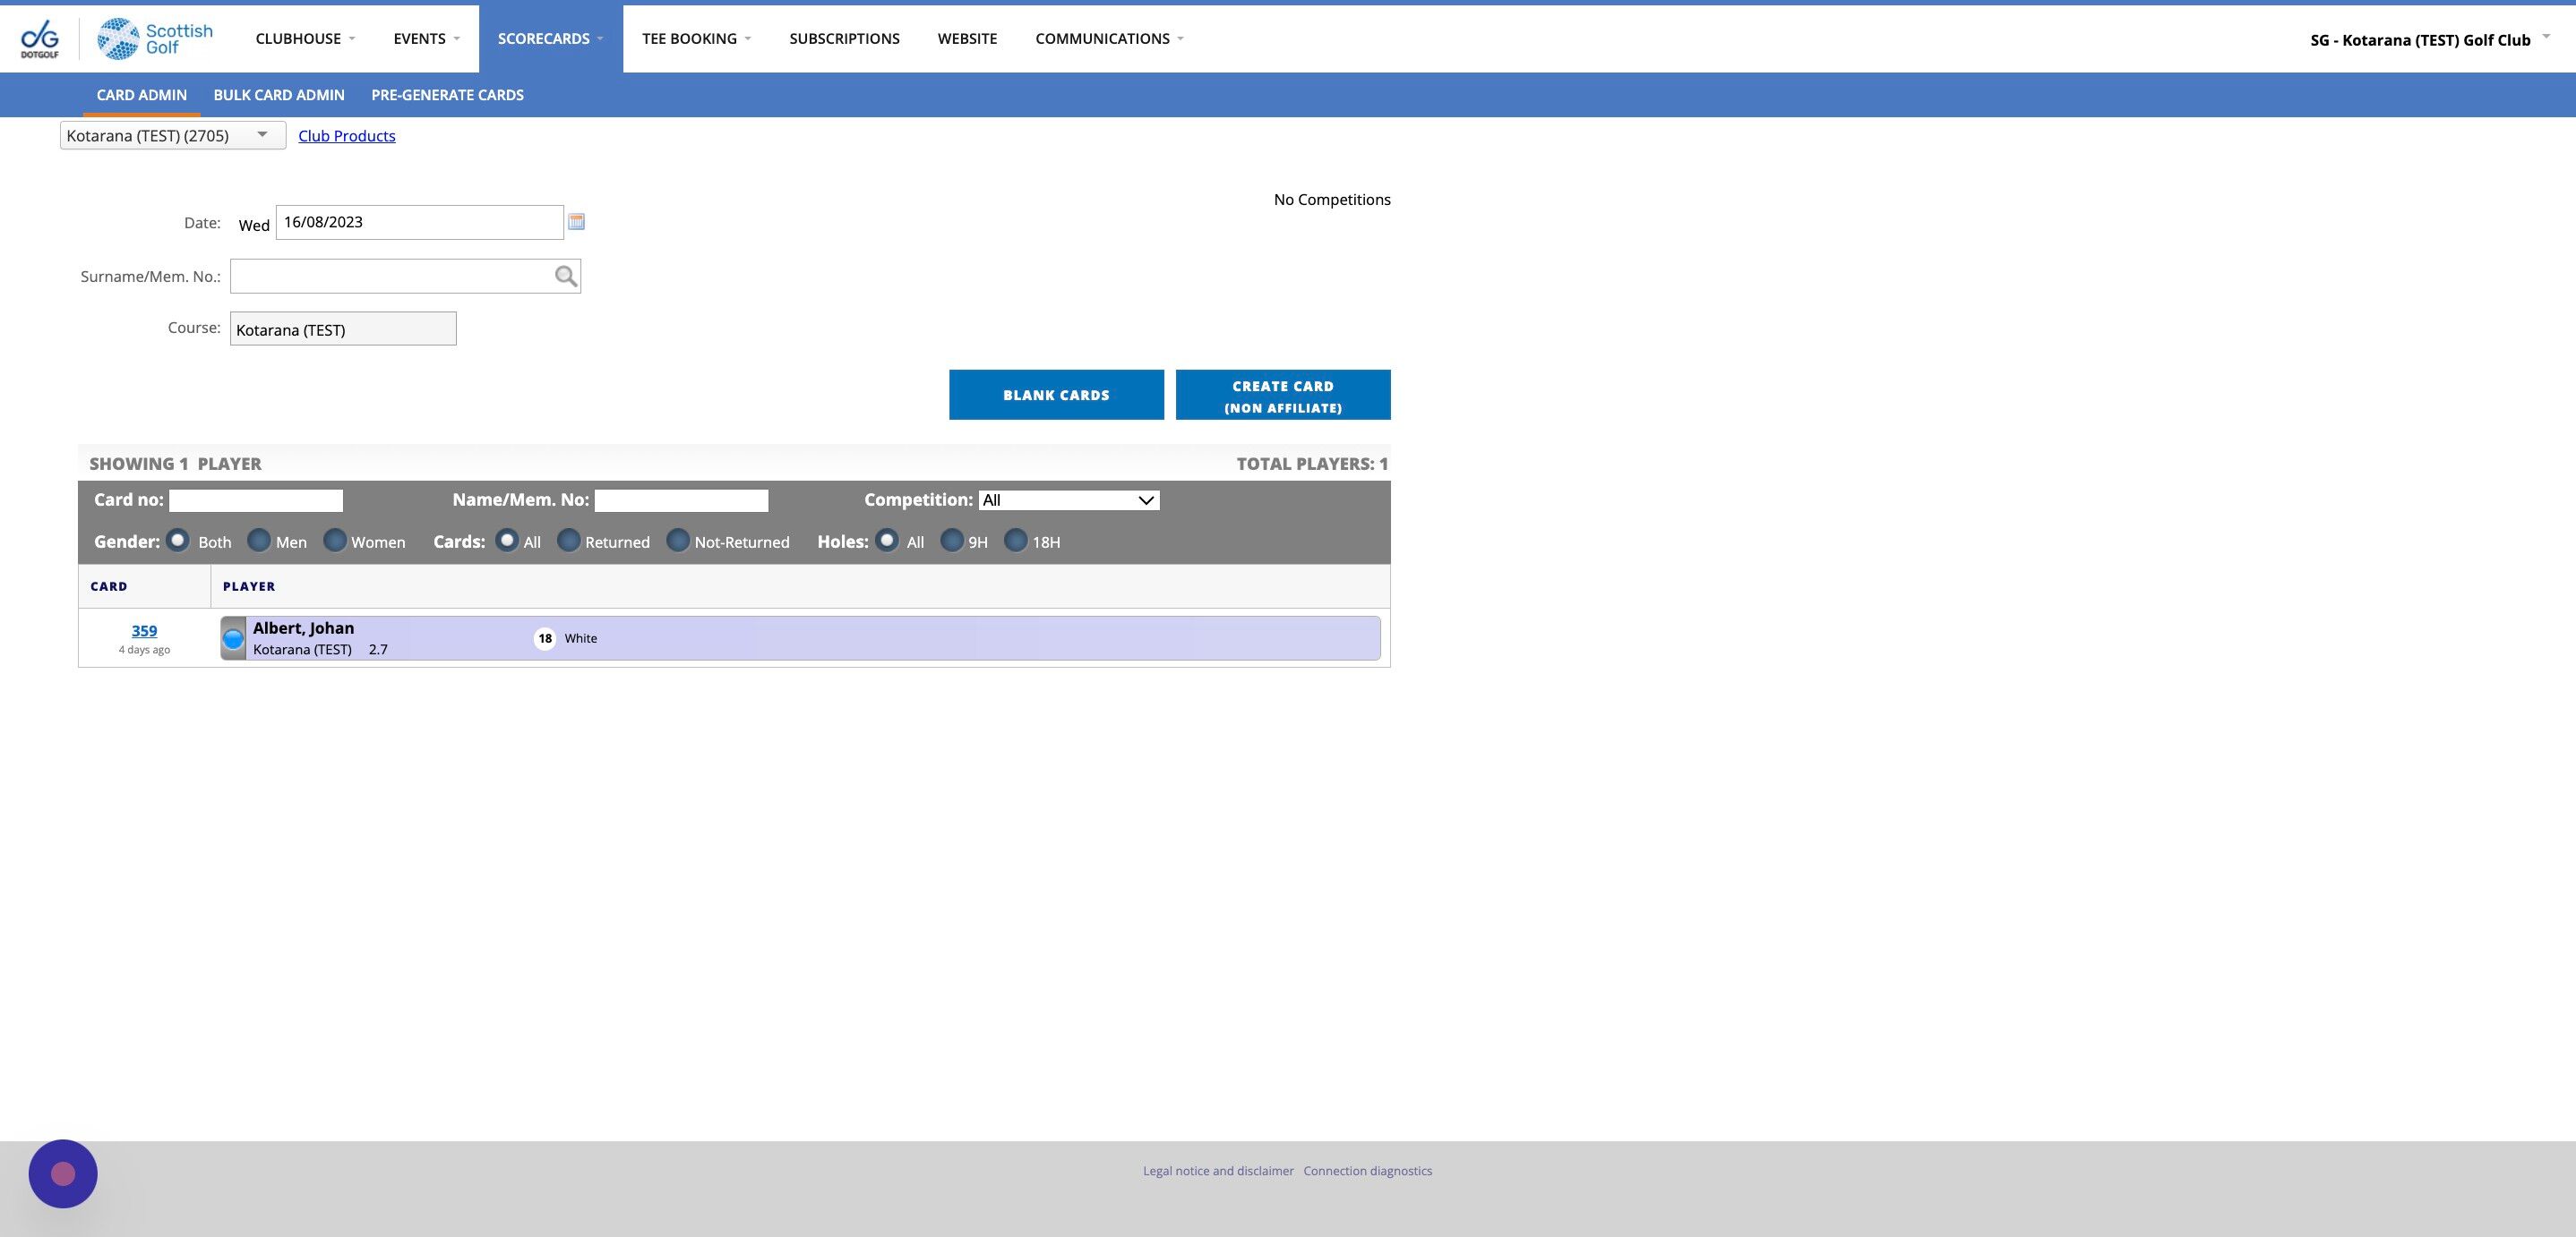This screenshot has width=2576, height=1237.
Task: Expand the SG - Kotarana Golf Club account menu
Action: 2429,40
